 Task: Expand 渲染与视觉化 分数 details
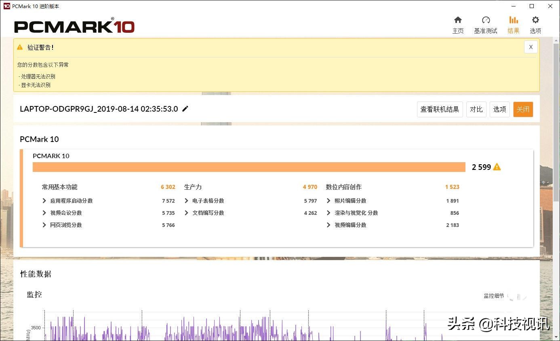click(328, 213)
